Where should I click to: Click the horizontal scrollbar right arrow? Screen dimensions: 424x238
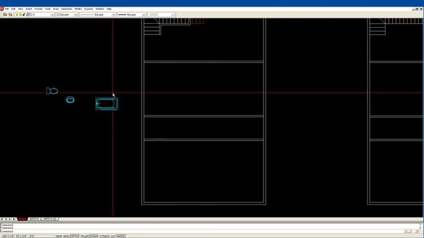417,231
